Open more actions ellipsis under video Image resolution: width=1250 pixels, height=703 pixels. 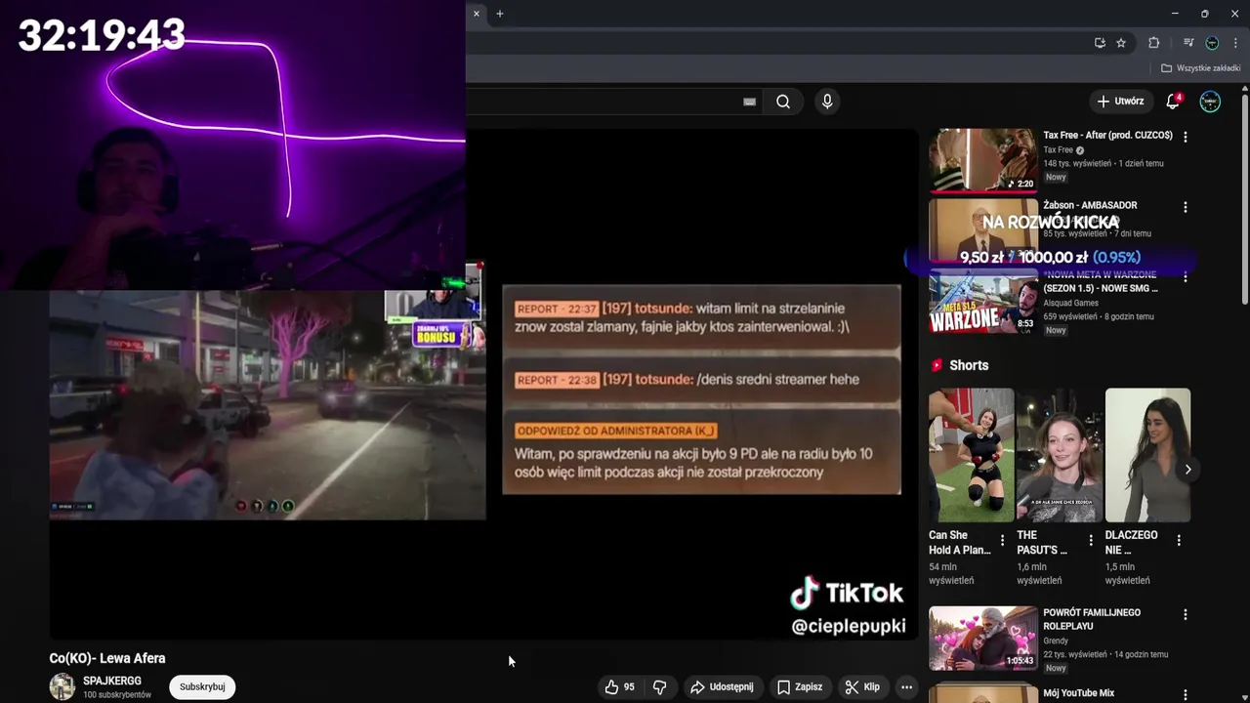tap(906, 687)
